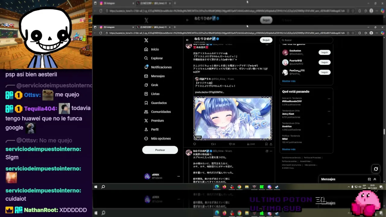Open Más opciones in sidebar

click(158, 138)
